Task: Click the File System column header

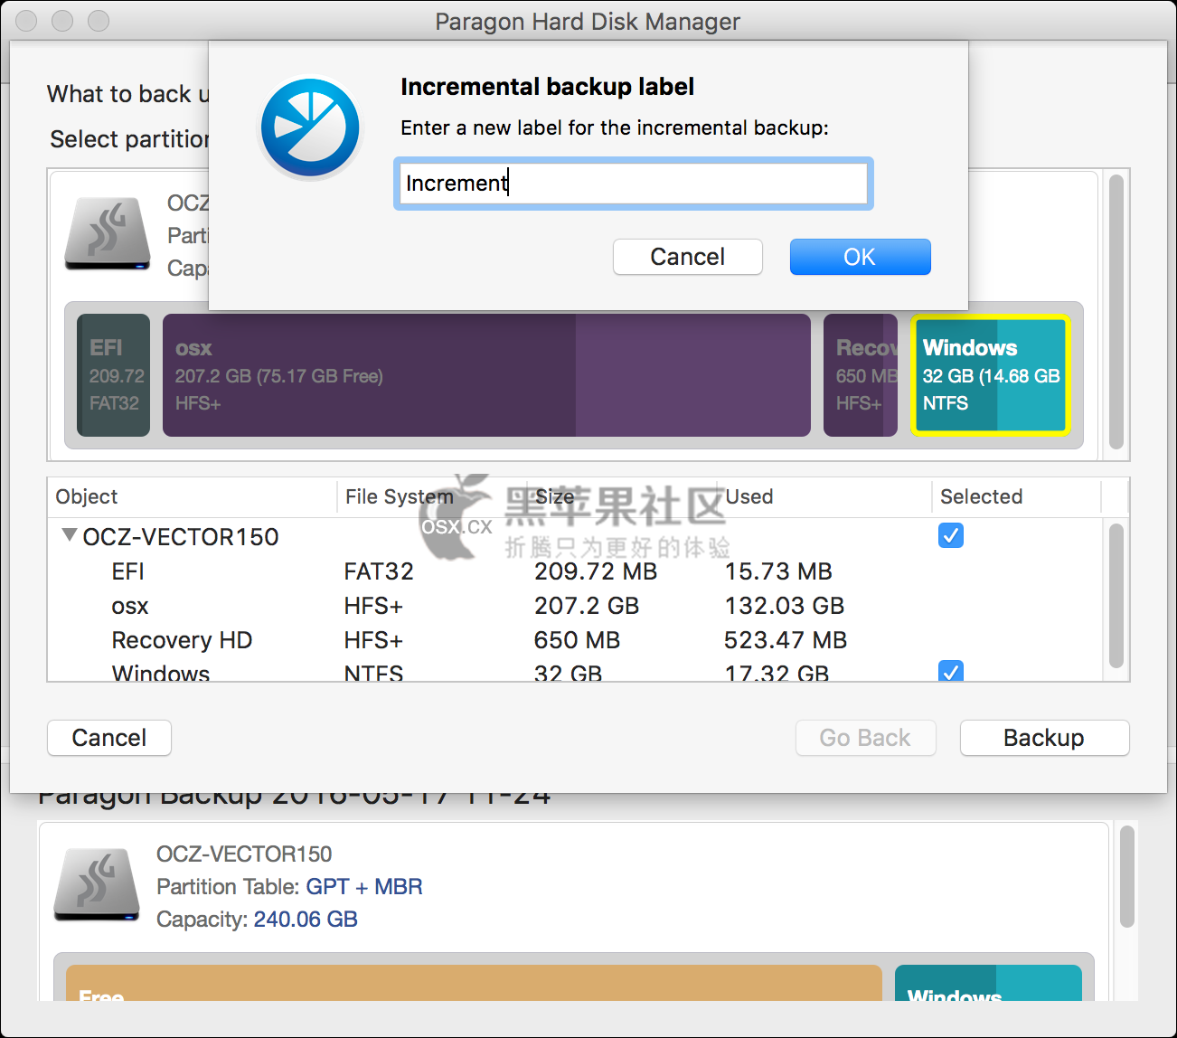Action: coord(431,496)
